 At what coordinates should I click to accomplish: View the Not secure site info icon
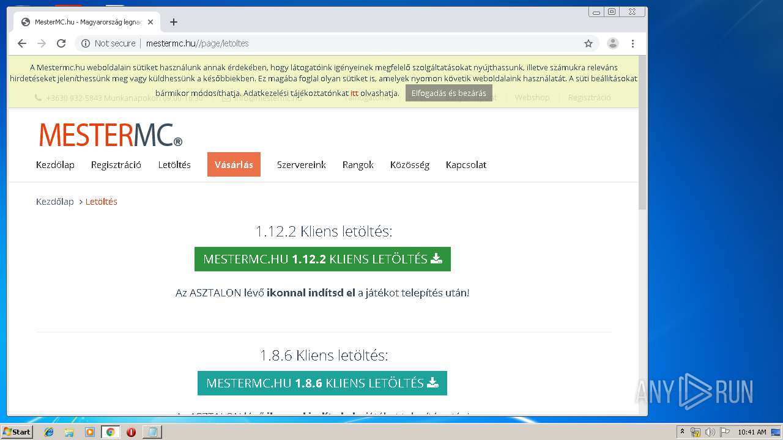click(86, 43)
